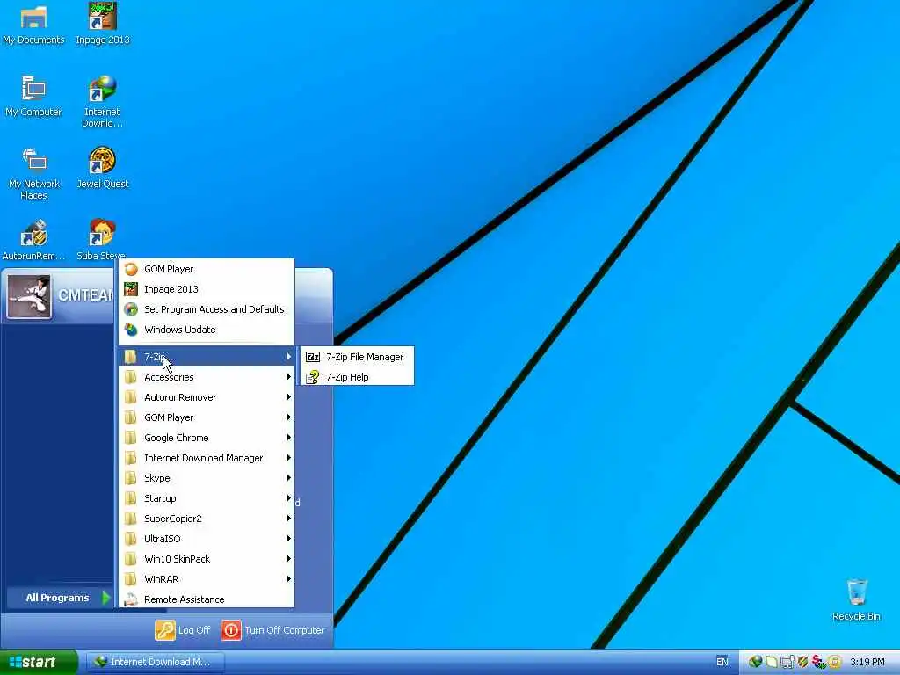Select Recycle Bin desktop icon

[x=856, y=599]
